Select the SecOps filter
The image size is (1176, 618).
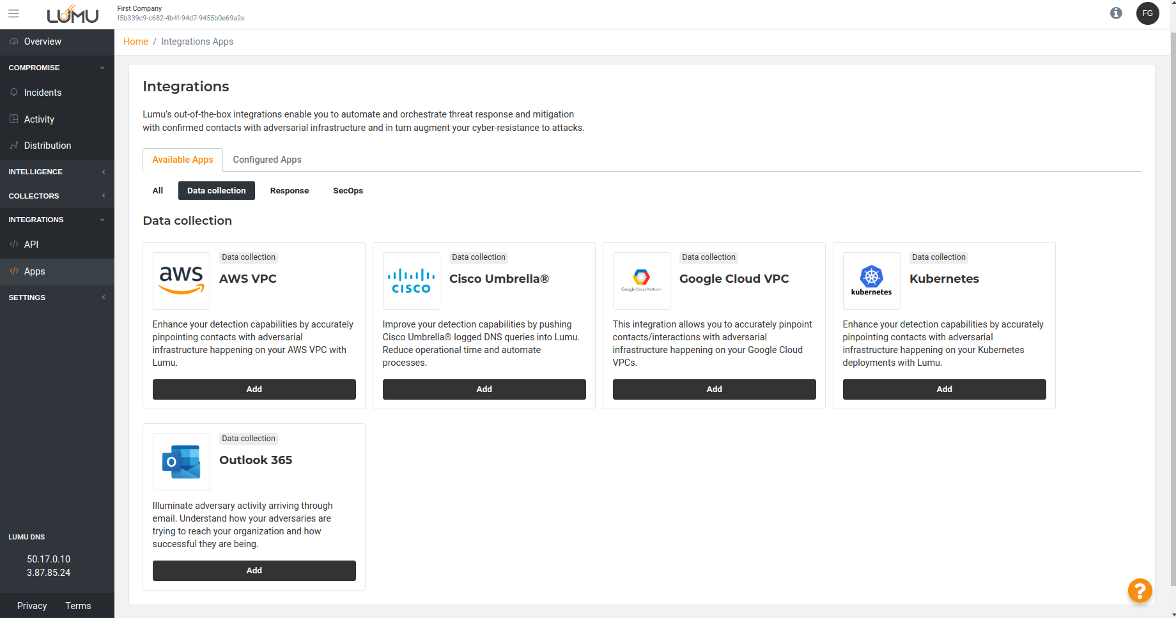point(348,191)
